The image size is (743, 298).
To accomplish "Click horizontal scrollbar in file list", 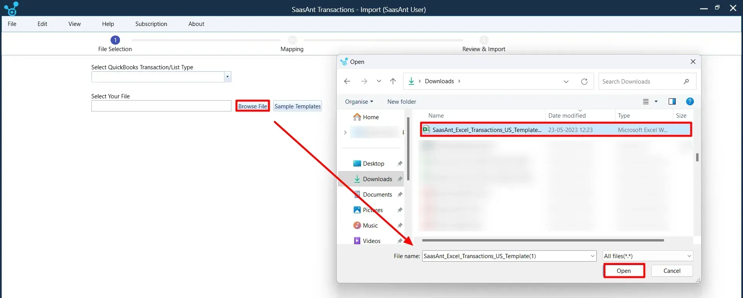I will tap(543, 240).
